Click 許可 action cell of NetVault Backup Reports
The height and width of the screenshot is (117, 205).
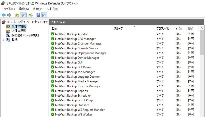191,91
